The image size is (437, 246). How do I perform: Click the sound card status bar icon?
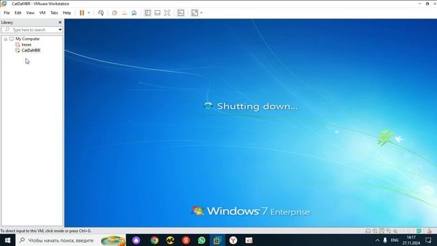pos(395,231)
